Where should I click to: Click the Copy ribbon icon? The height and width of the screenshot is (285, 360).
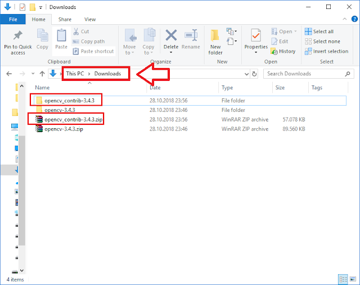click(x=43, y=35)
